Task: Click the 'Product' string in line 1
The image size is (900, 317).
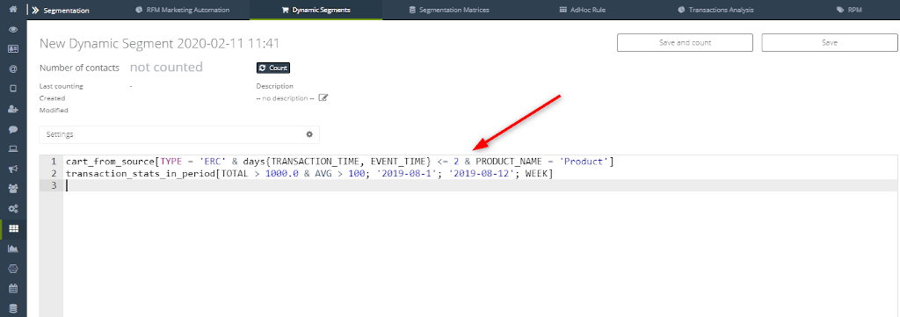Action: 584,162
